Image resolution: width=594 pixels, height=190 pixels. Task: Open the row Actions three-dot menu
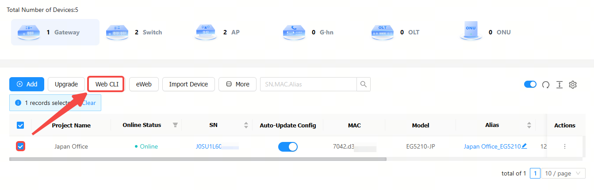tap(564, 146)
